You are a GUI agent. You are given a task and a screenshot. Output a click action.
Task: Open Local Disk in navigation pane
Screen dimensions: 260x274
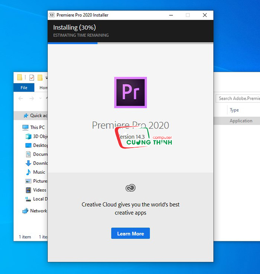pyautogui.click(x=36, y=199)
